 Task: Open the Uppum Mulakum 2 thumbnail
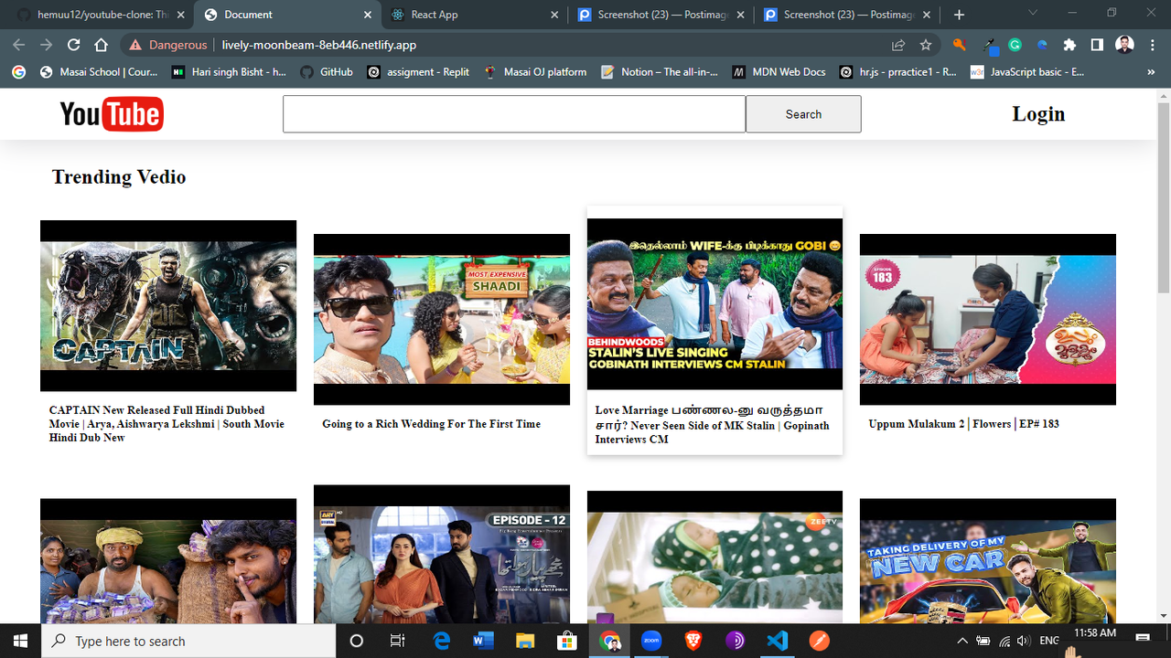coord(988,319)
